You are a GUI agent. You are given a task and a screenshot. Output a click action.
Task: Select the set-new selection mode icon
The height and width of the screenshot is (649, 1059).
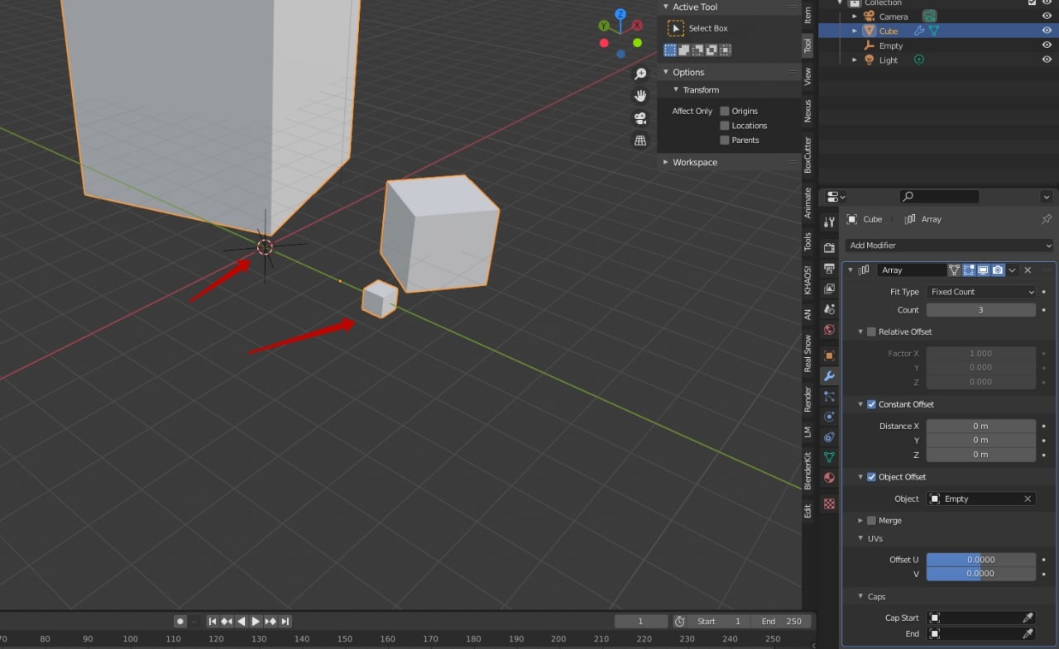(x=670, y=50)
